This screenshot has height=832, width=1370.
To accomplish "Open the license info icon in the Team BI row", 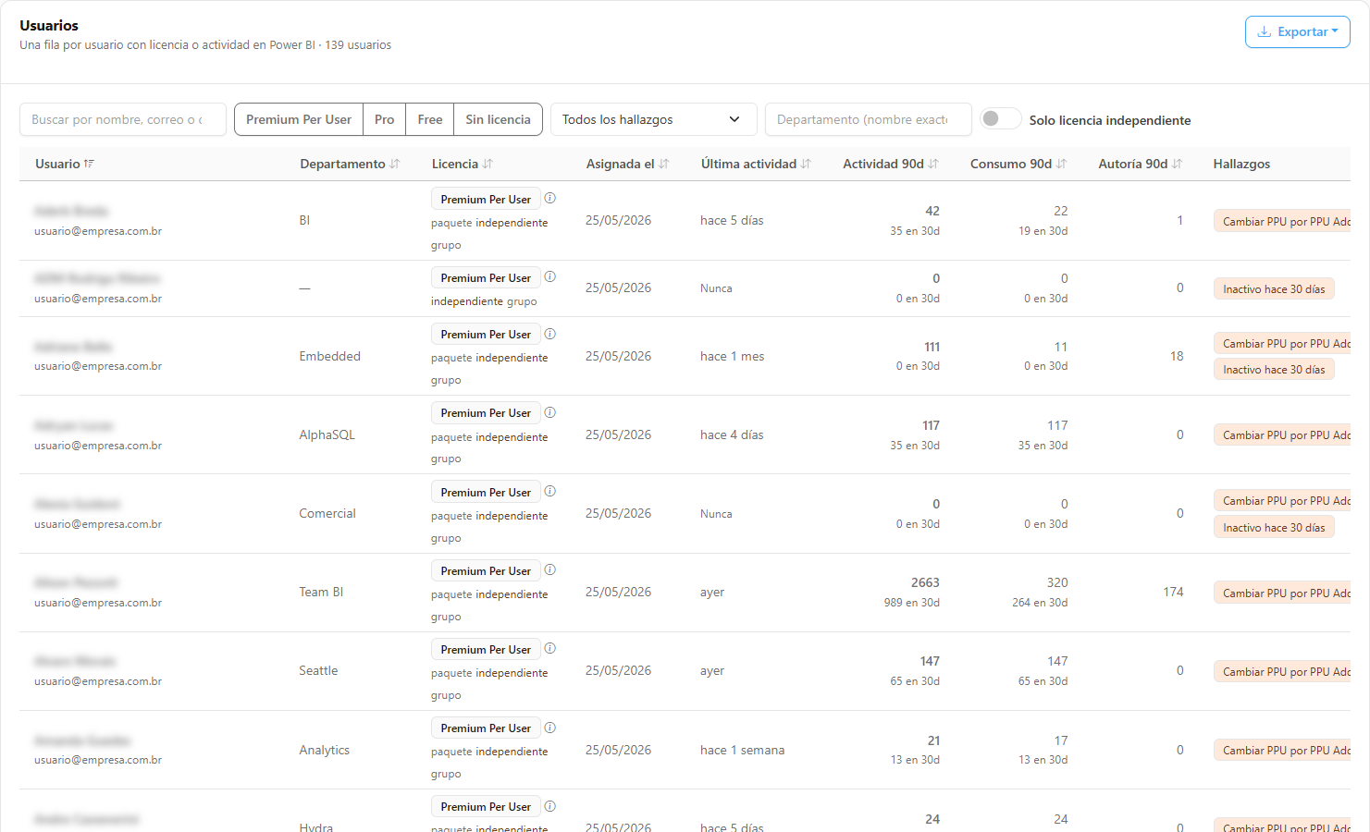I will pos(549,569).
